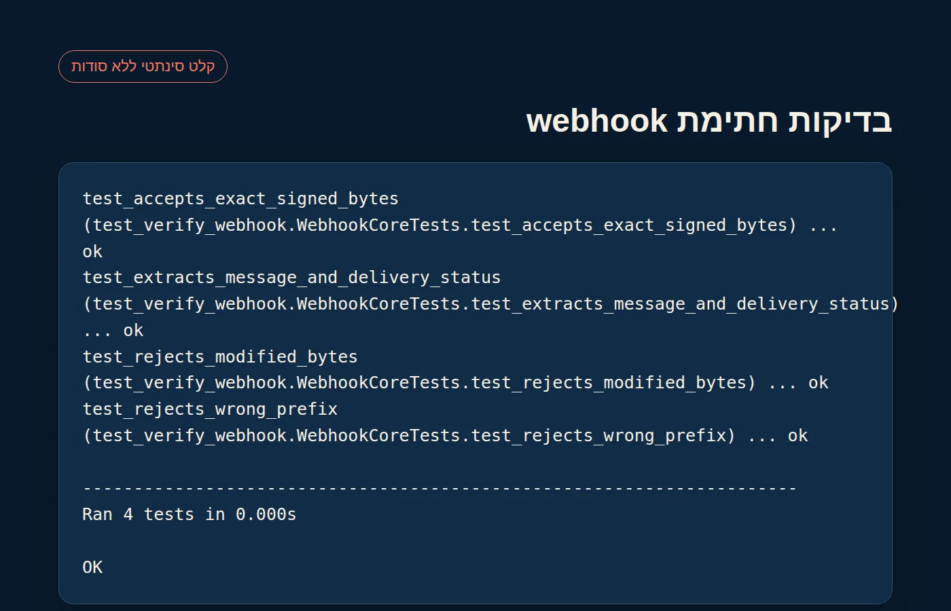Click the standalone line 'test_extracts_message_and_delivery_status'

(x=291, y=278)
